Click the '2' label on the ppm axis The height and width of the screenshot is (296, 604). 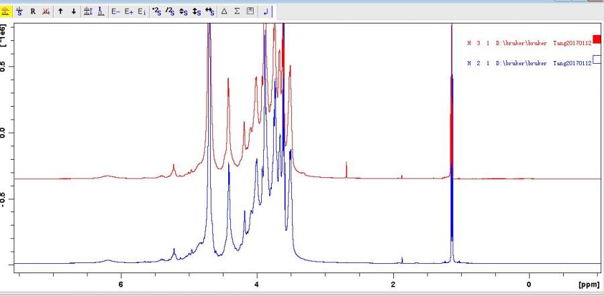(393, 285)
